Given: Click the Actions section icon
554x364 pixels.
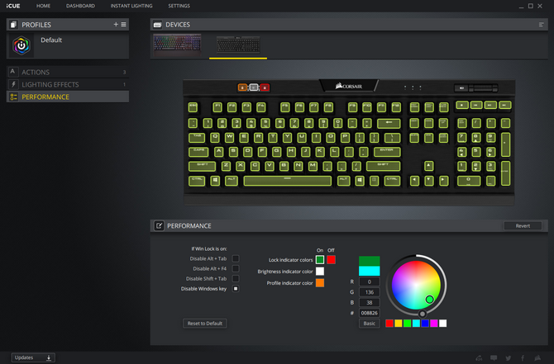Looking at the screenshot, I should [13, 72].
